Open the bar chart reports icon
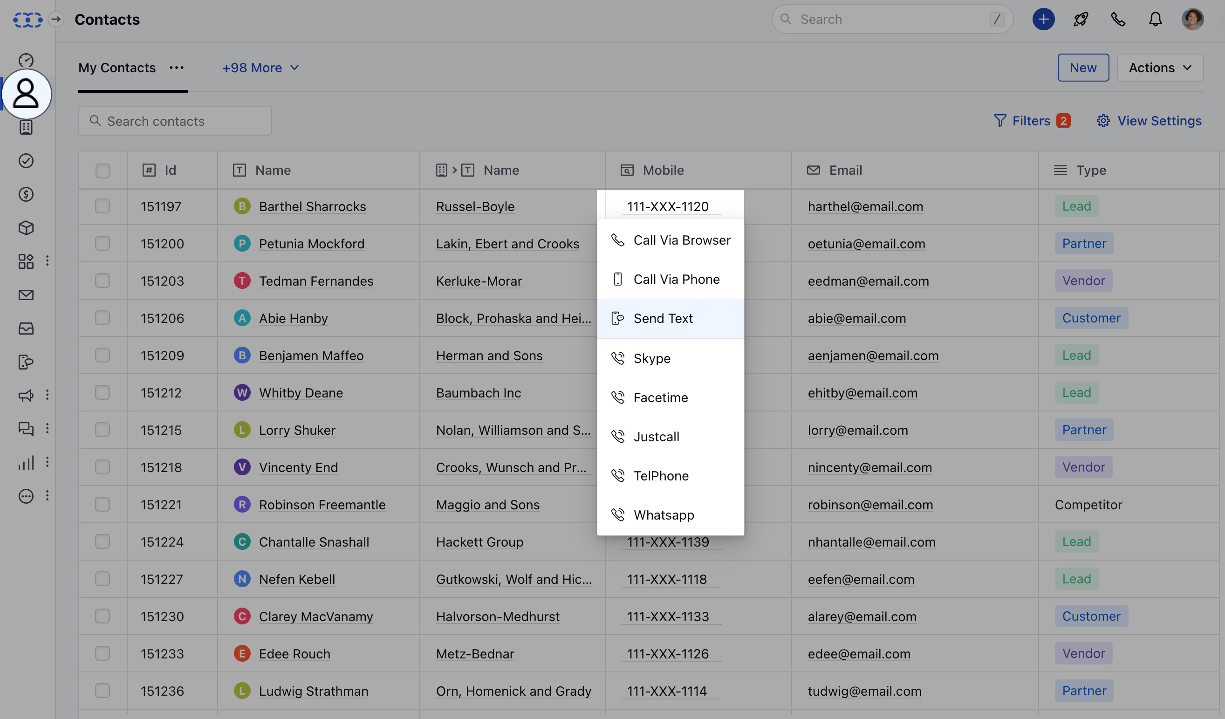Viewport: 1225px width, 719px height. (x=26, y=462)
